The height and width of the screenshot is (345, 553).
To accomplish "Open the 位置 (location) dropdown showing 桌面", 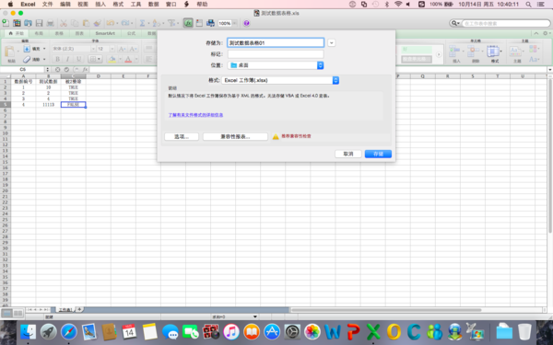I will point(276,65).
